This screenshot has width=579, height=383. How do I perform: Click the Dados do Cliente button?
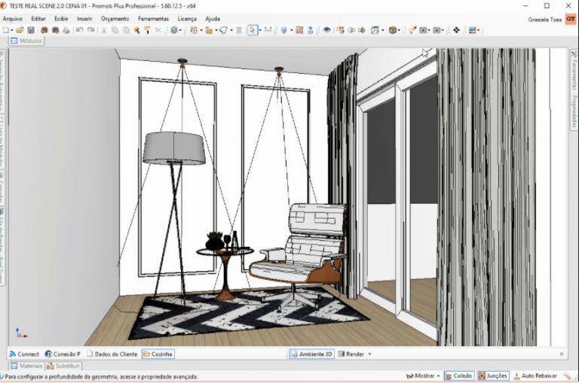point(112,354)
